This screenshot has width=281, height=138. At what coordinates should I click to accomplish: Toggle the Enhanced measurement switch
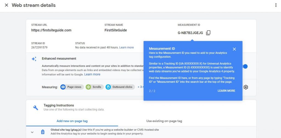pyautogui.click(x=245, y=66)
